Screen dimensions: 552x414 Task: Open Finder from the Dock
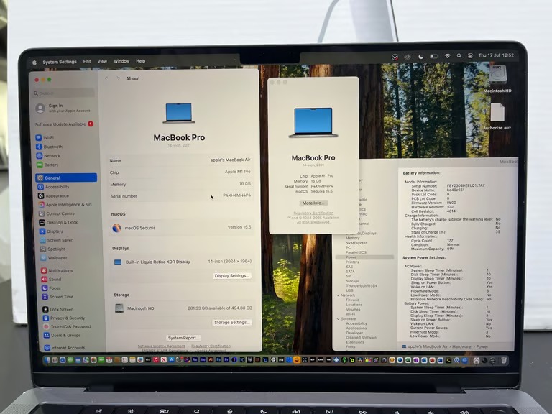[47, 360]
